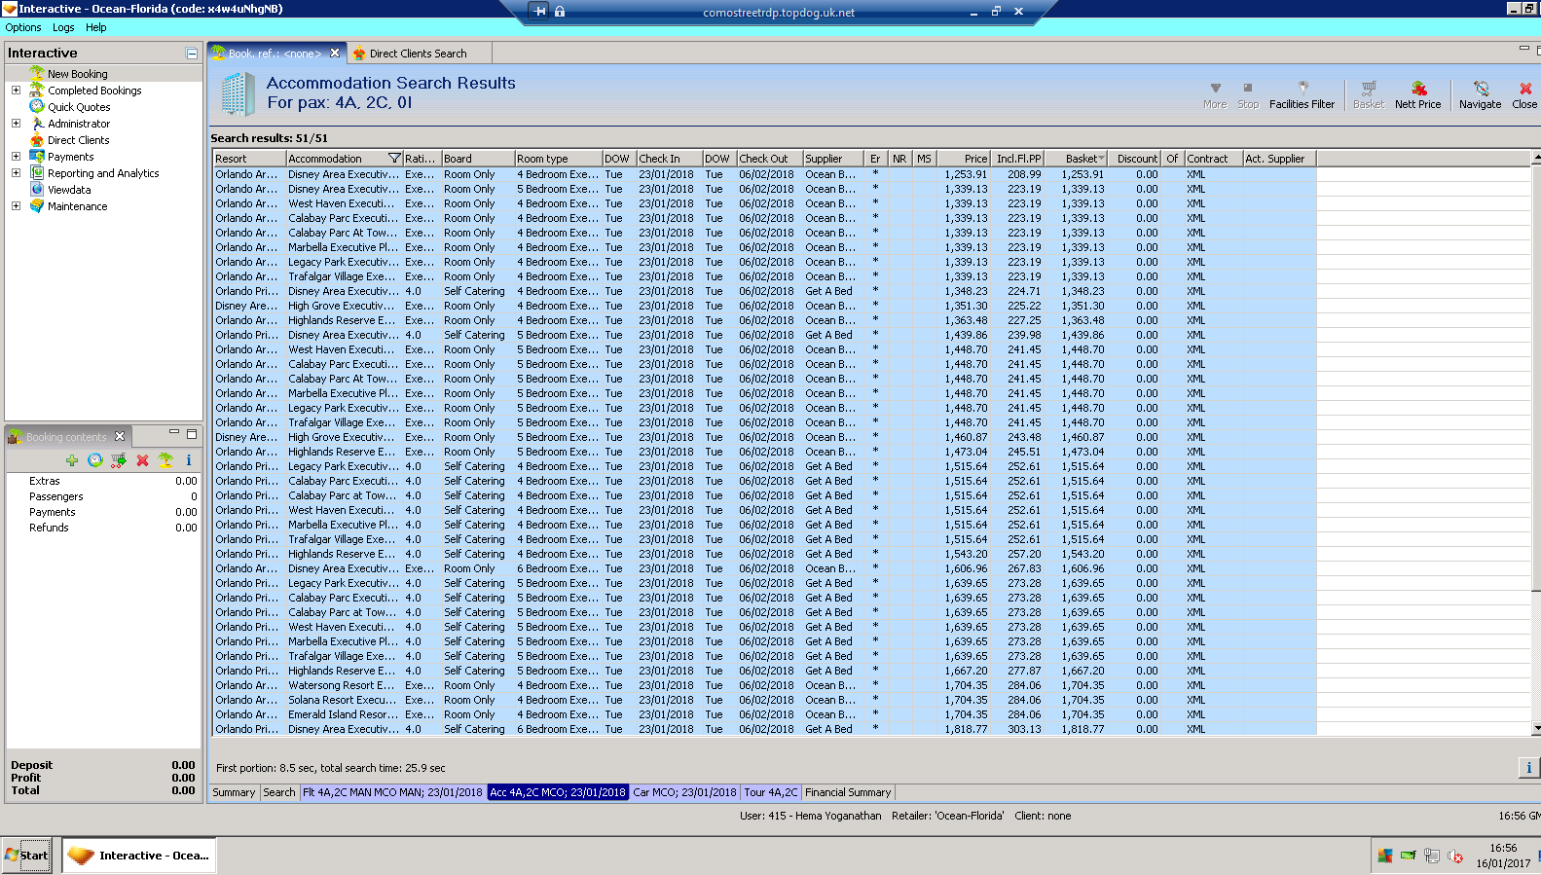
Task: Expand the Completed Bookings tree node
Action: click(x=16, y=90)
